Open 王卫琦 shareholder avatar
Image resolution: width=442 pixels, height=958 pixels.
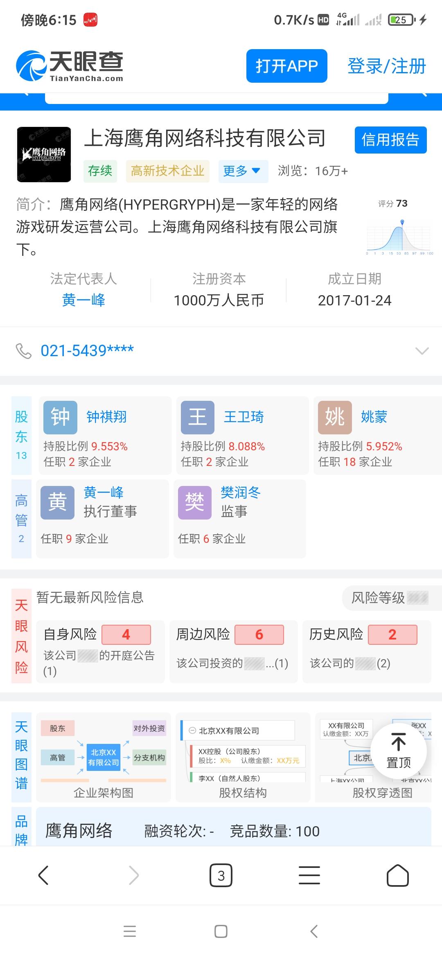tap(198, 417)
